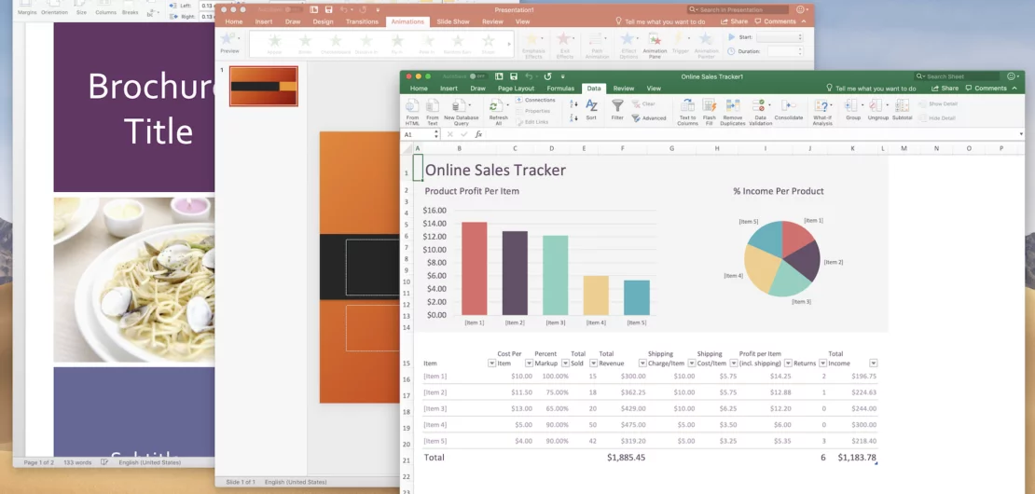1035x494 pixels.
Task: Open Total Sold filter dropdown
Action: (x=593, y=364)
